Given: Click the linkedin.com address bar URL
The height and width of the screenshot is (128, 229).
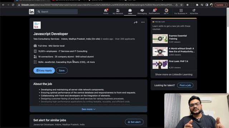Looking at the screenshot, I should tap(97, 5).
